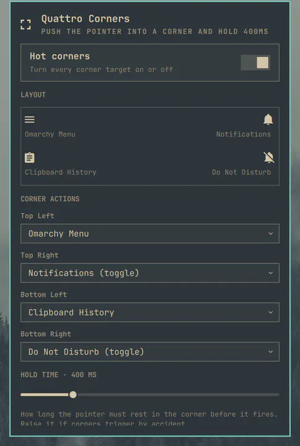Click the Omarchy Menu label in layout preview

50,134
